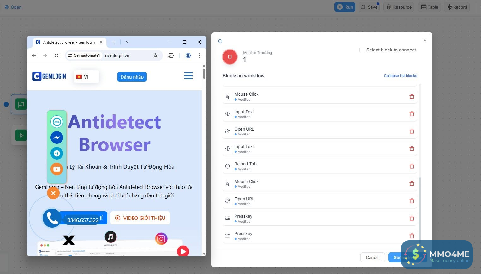
Task: Click the Đăng nhập login button
Action: tap(132, 77)
